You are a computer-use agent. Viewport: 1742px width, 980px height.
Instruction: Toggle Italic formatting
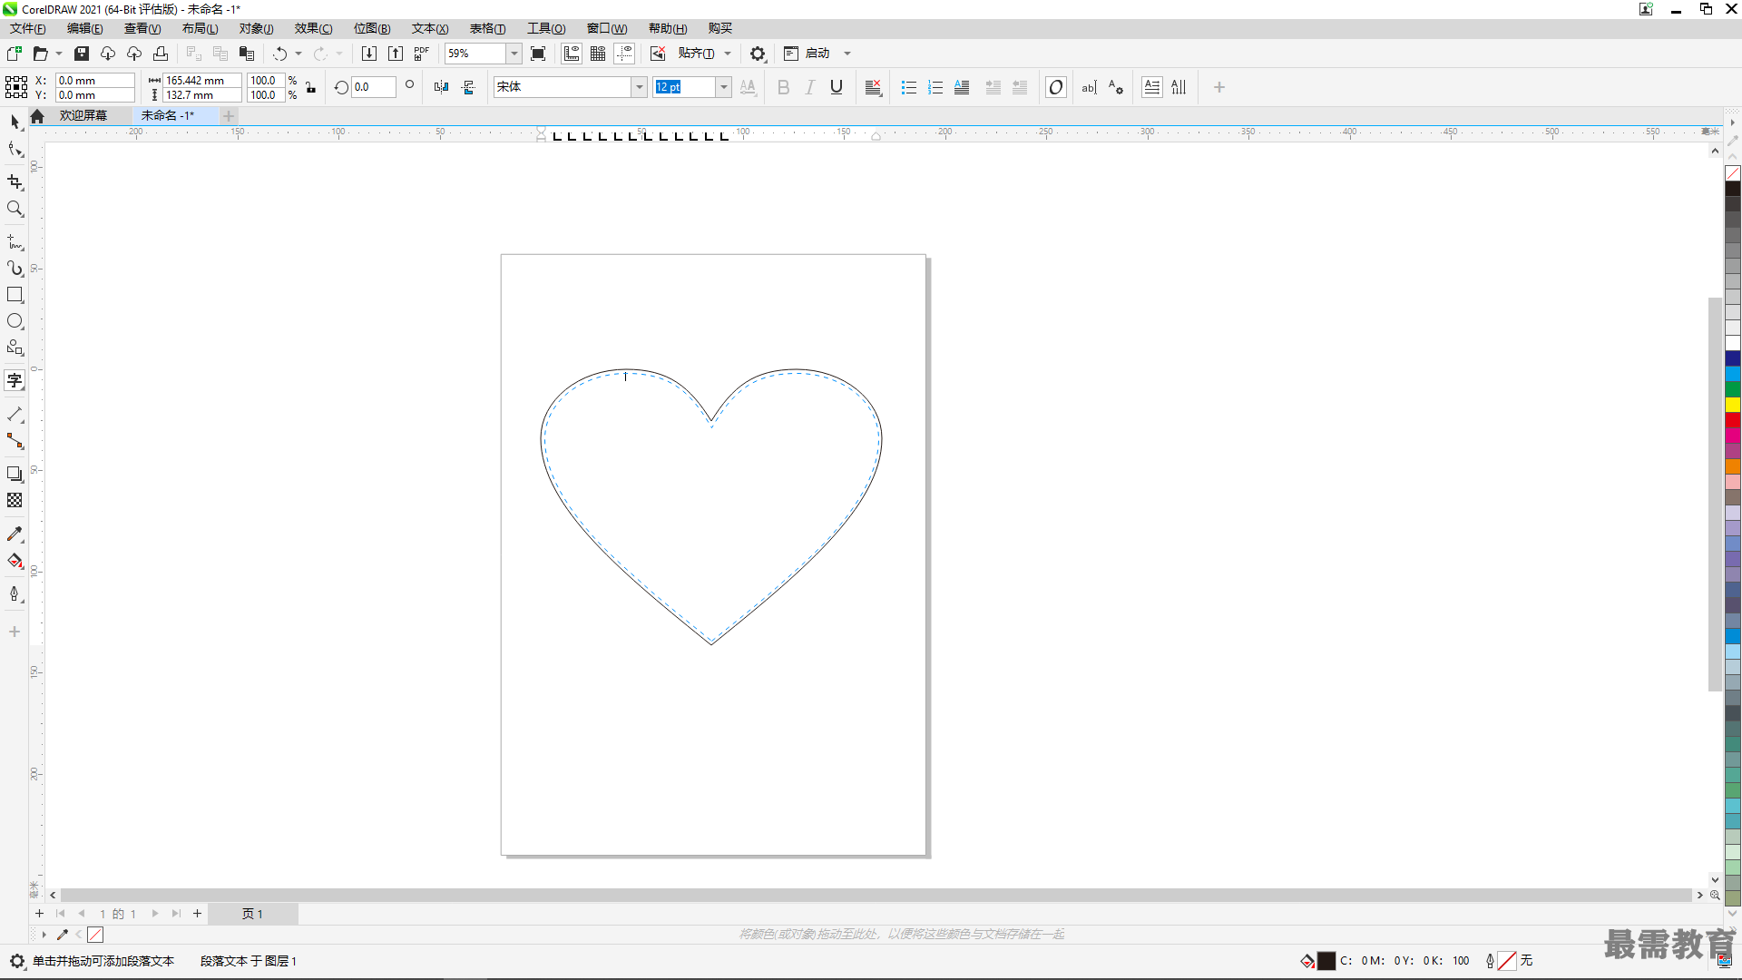pyautogui.click(x=810, y=87)
